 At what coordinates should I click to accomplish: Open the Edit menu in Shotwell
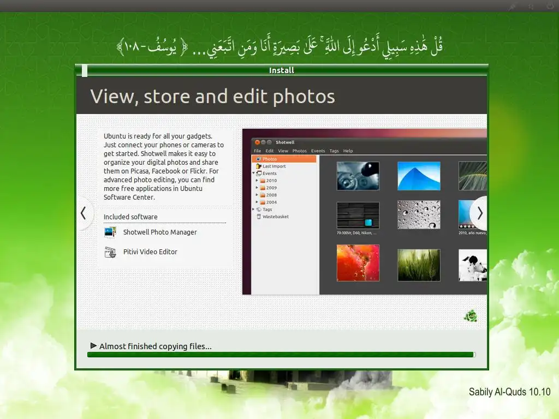(270, 151)
